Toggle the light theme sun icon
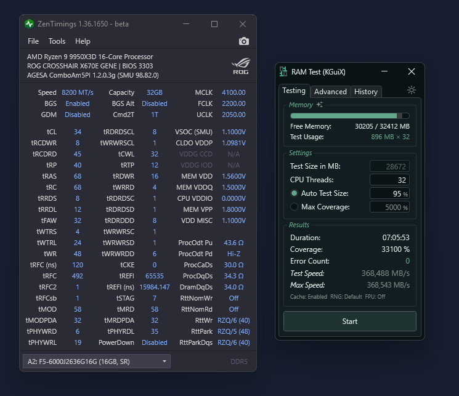The width and height of the screenshot is (459, 396). (x=412, y=91)
